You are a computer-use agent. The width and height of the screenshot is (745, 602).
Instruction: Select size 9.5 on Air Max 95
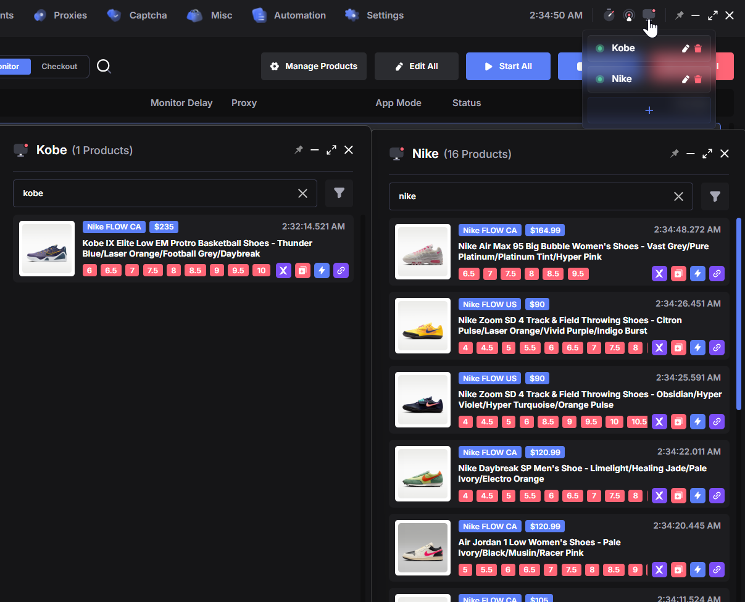(x=577, y=273)
